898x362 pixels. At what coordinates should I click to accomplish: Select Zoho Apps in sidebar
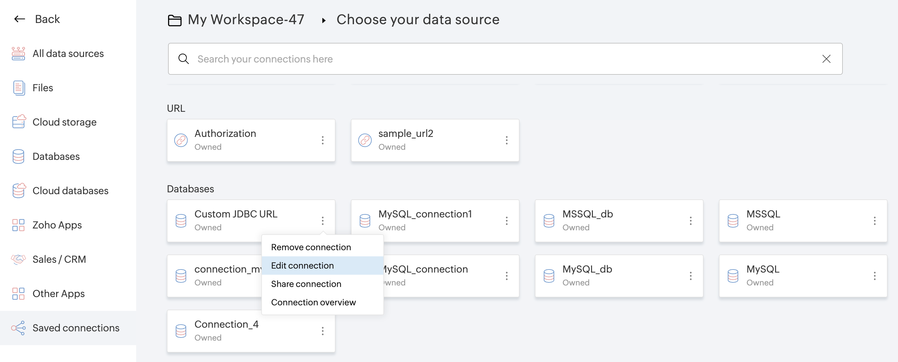pyautogui.click(x=57, y=225)
